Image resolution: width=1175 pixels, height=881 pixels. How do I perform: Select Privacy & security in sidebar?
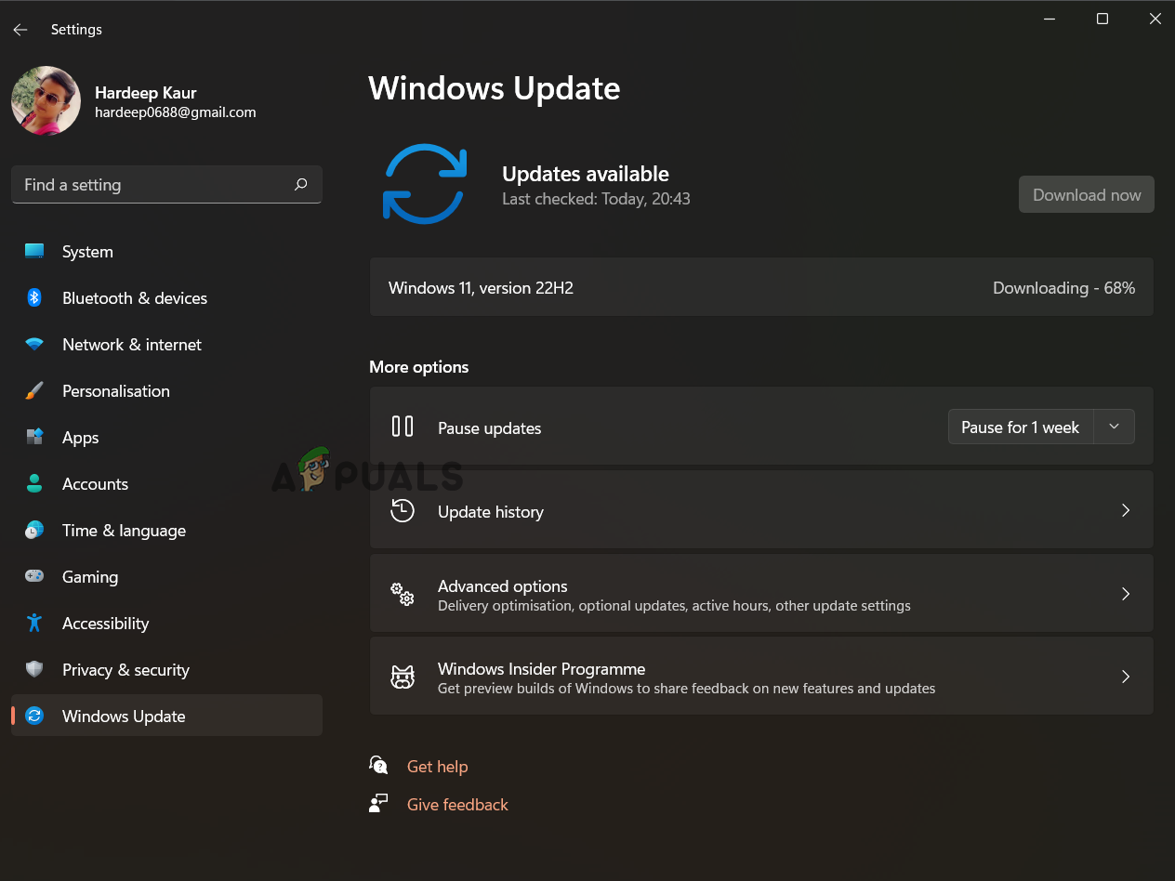coord(167,670)
